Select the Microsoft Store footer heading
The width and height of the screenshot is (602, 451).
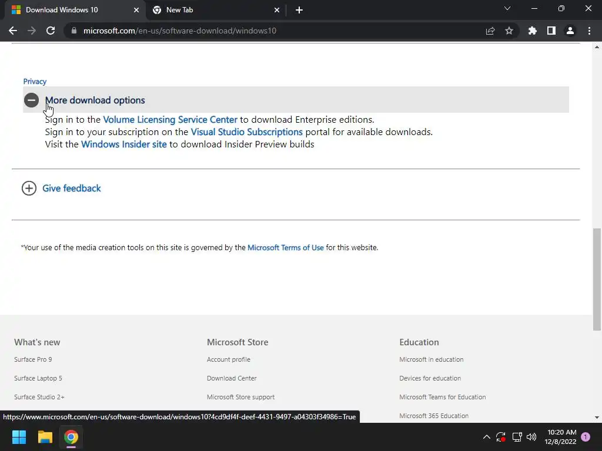(238, 342)
